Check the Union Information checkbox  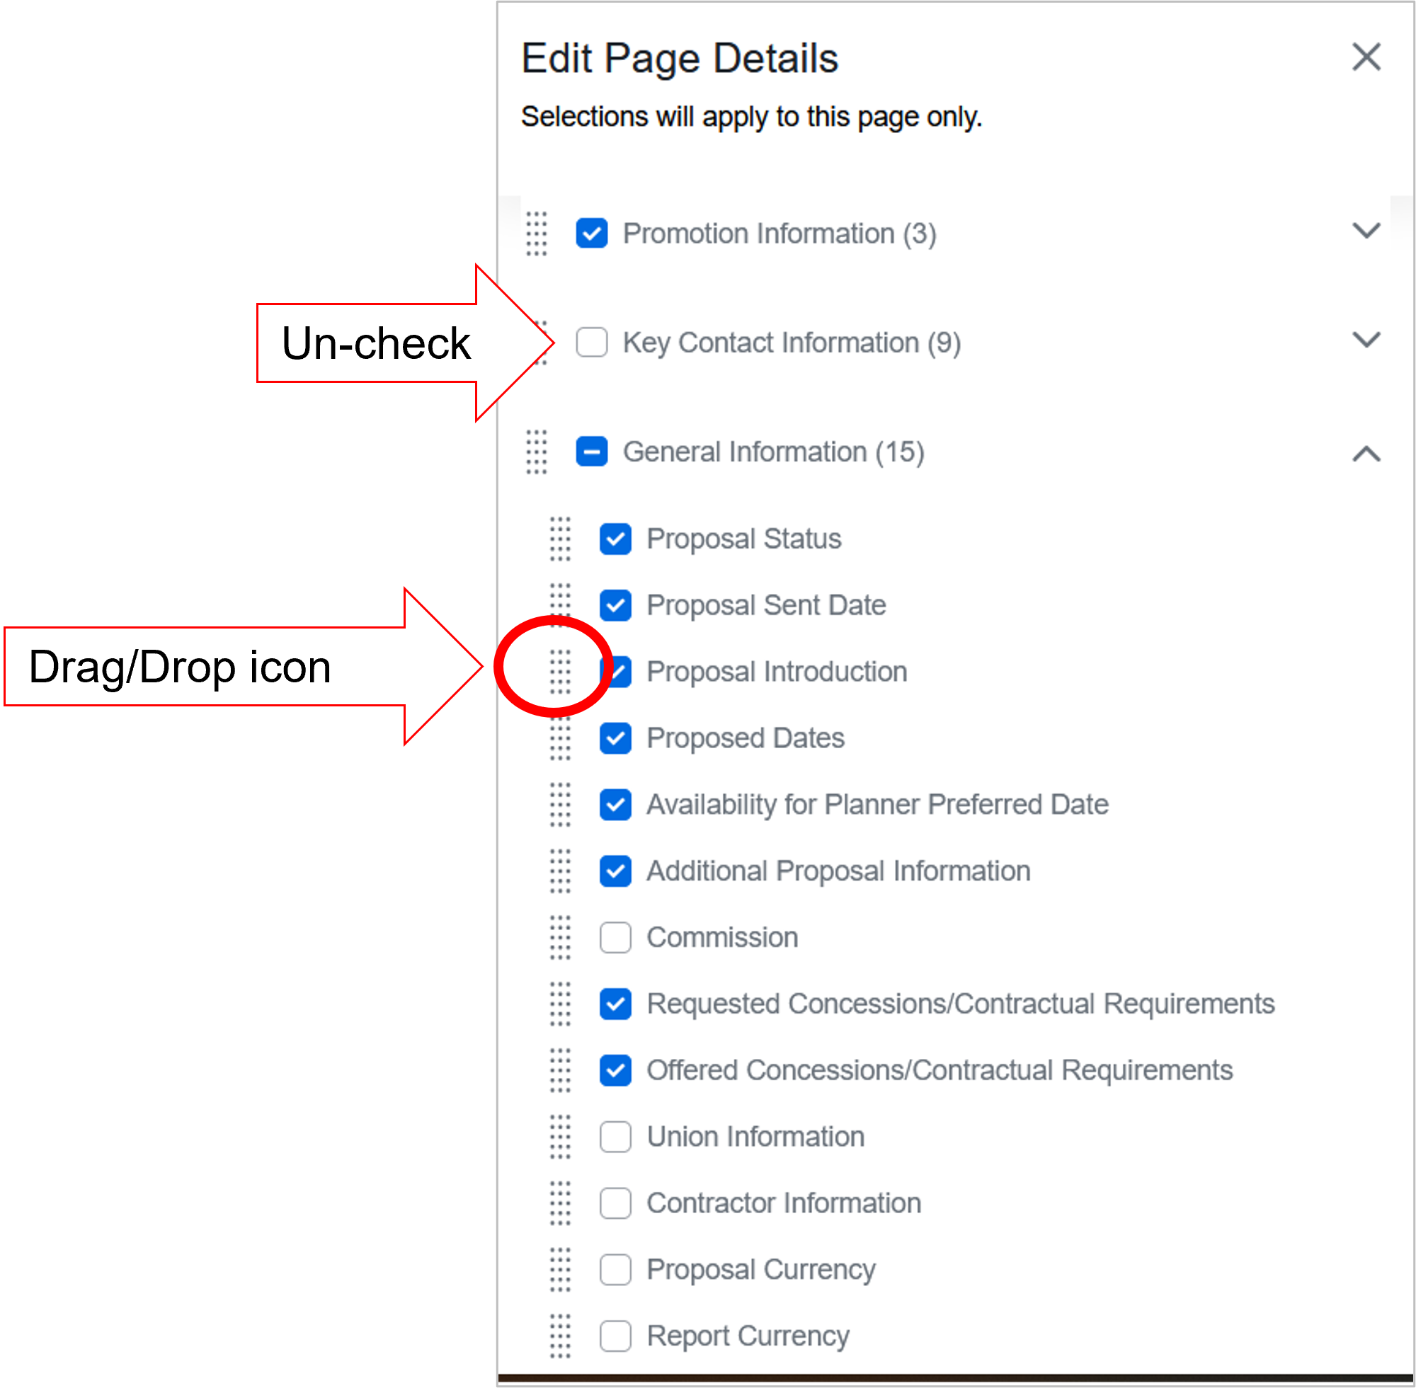(x=615, y=1137)
